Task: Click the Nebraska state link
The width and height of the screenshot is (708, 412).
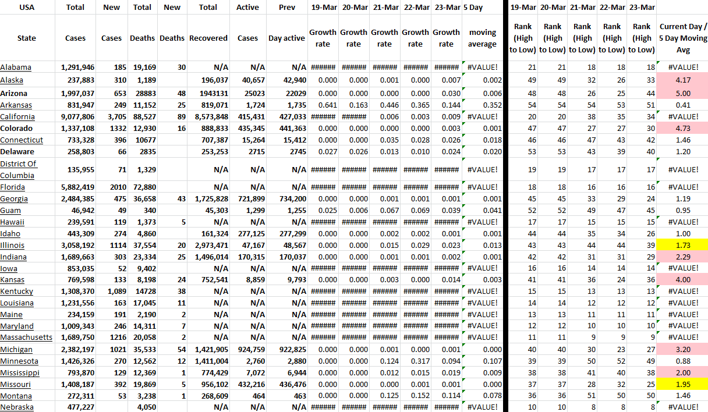Action: click(17, 407)
